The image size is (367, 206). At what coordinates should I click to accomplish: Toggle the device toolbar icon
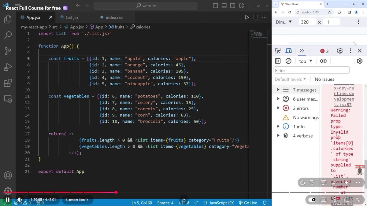click(x=289, y=51)
